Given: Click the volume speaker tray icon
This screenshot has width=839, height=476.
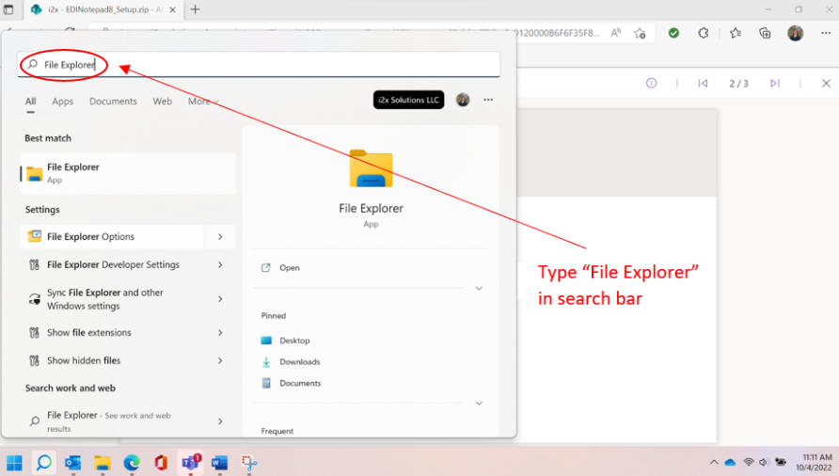Looking at the screenshot, I should [764, 462].
